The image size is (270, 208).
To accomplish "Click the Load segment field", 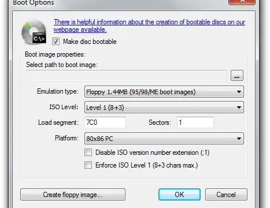I will point(105,122).
